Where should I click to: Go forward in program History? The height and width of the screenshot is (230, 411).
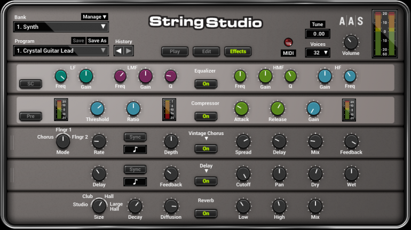click(x=129, y=51)
